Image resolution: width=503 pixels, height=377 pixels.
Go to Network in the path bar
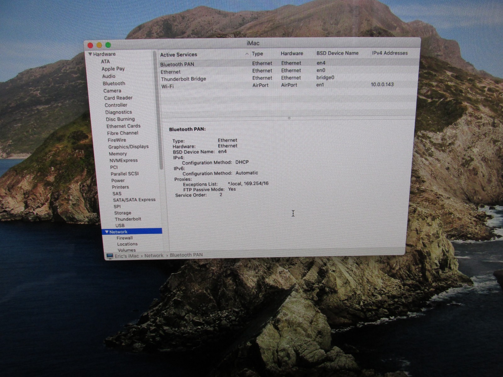[154, 256]
